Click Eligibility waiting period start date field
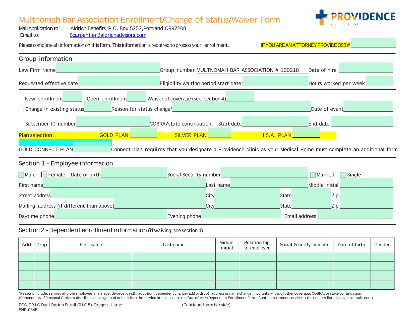The height and width of the screenshot is (320, 414). (x=276, y=81)
